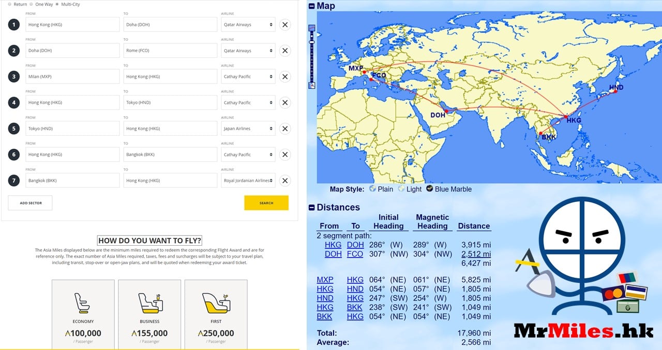
Task: Click the sector 4 number badge
Action: coord(14,102)
